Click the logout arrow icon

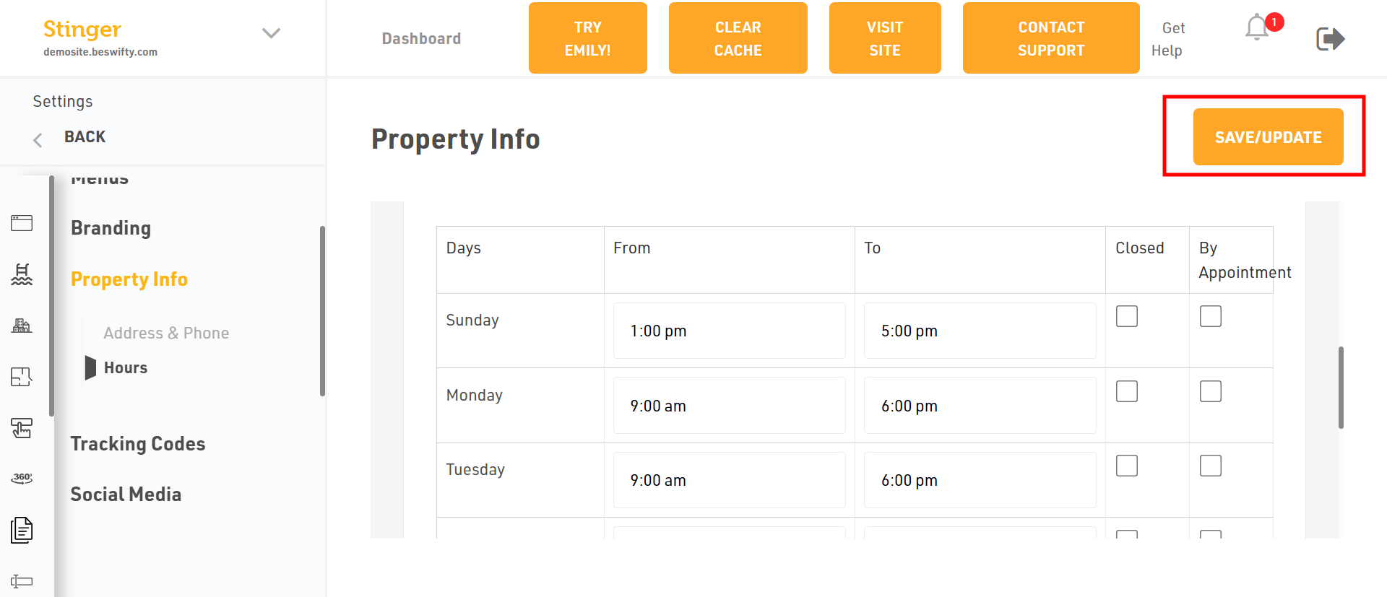pos(1330,38)
